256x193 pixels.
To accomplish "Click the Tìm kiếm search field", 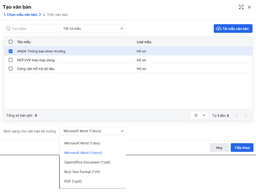I will pyautogui.click(x=33, y=29).
